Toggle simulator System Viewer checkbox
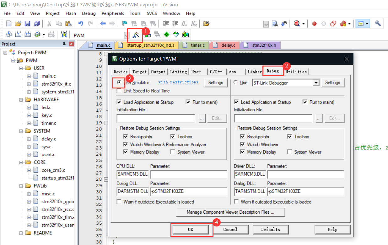This screenshot has height=245, width=388. pyautogui.click(x=173, y=152)
